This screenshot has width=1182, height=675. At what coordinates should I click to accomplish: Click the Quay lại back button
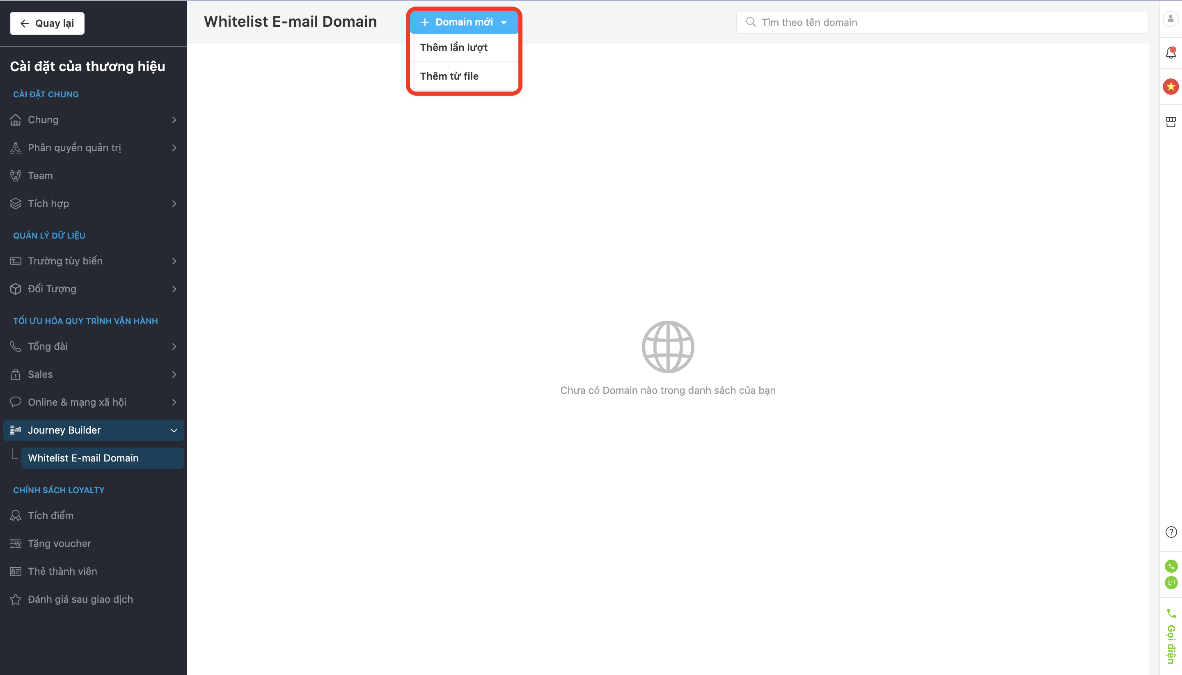click(47, 23)
